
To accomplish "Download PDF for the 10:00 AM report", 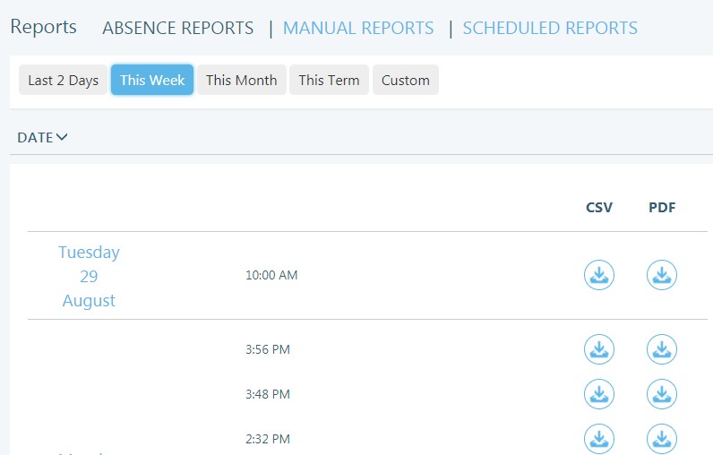I will (x=662, y=275).
